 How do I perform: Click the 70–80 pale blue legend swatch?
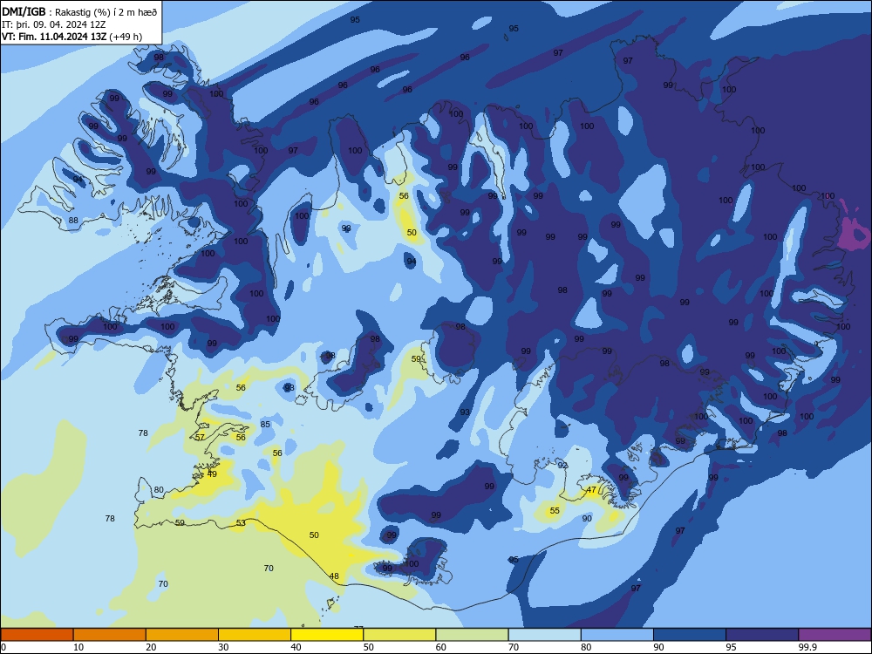point(545,635)
